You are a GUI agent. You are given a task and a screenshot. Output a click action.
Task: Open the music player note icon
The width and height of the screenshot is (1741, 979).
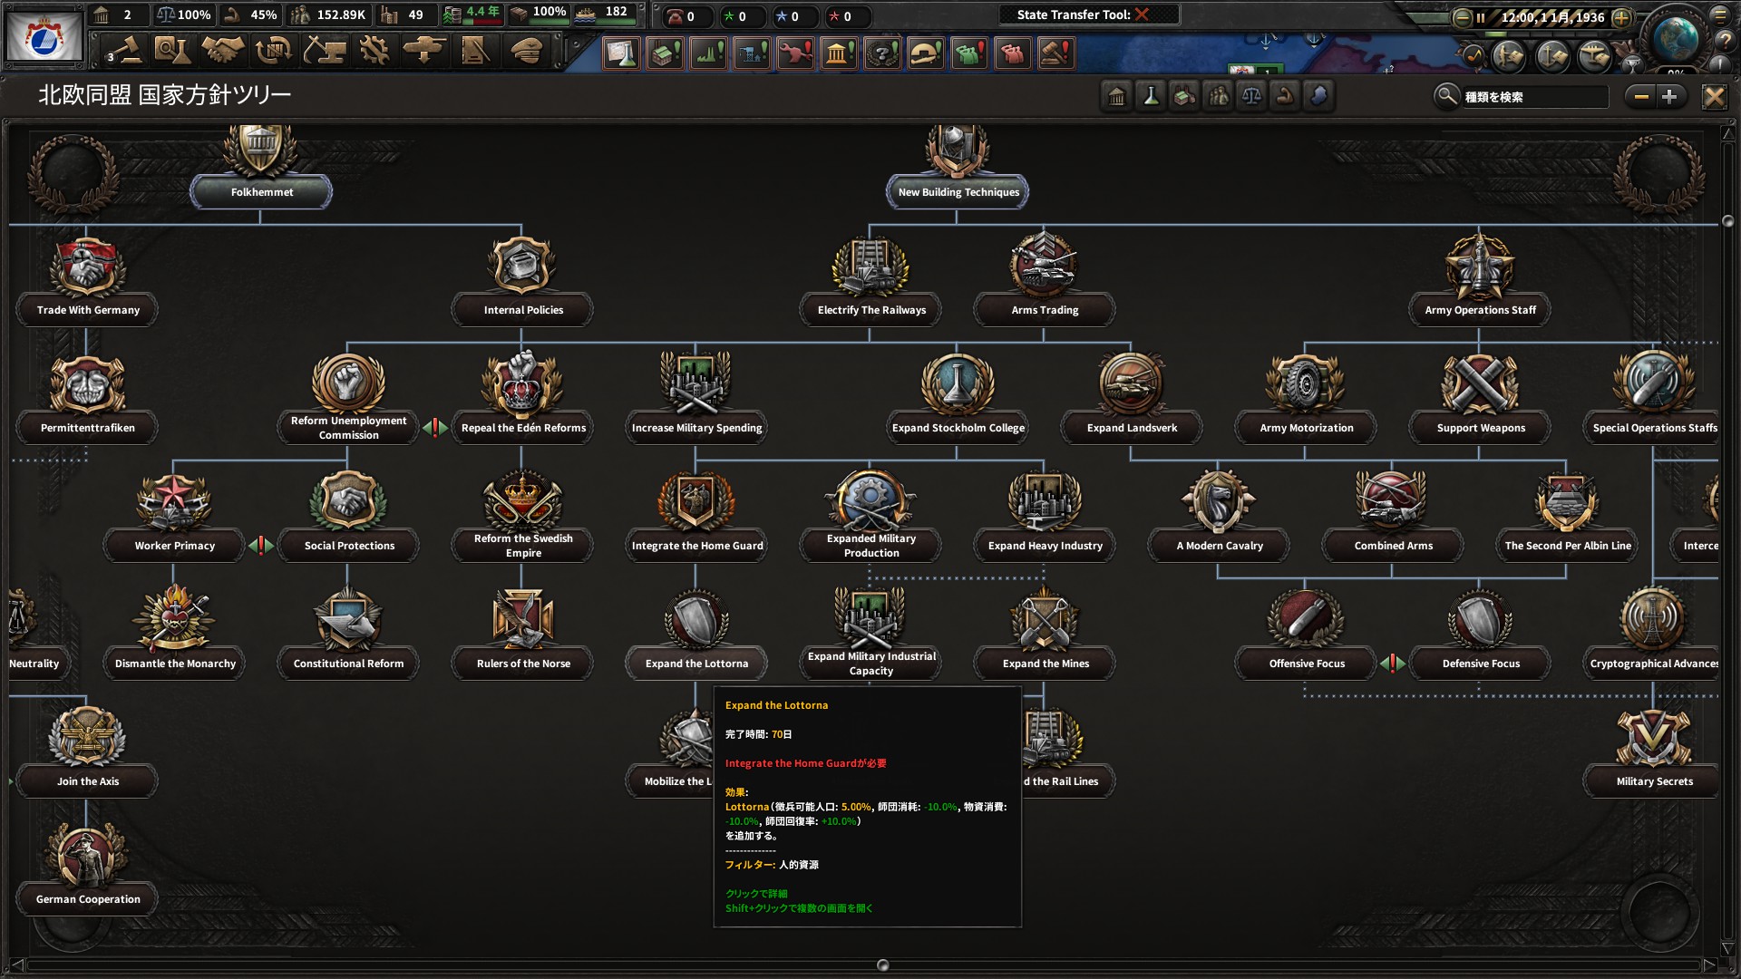pos(1472,56)
